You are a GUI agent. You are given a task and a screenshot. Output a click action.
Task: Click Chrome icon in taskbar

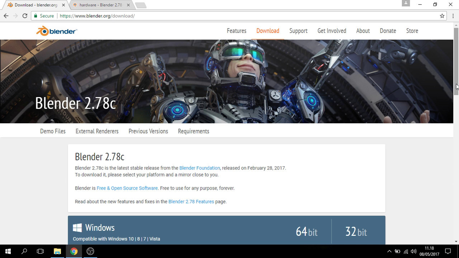pos(74,251)
